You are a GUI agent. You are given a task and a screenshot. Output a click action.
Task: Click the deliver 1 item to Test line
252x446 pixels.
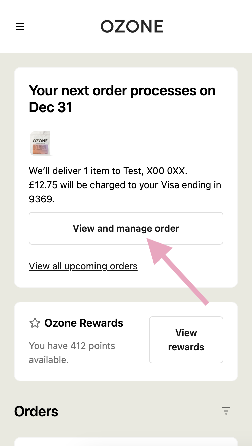108,171
